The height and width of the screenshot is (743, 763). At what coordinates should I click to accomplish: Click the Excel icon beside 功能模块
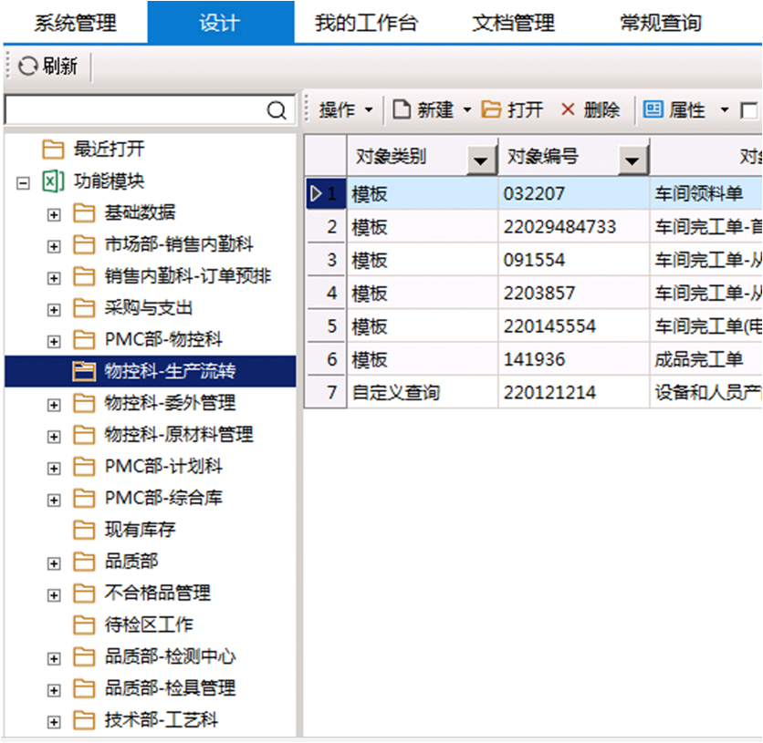(x=53, y=181)
